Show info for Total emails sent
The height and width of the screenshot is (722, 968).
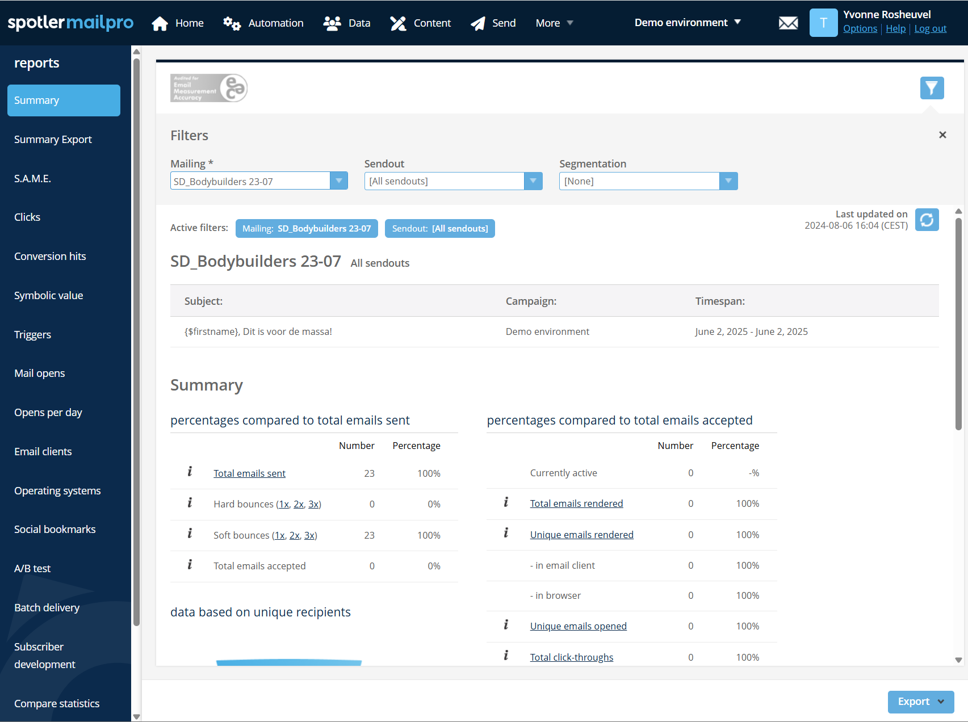(x=190, y=472)
